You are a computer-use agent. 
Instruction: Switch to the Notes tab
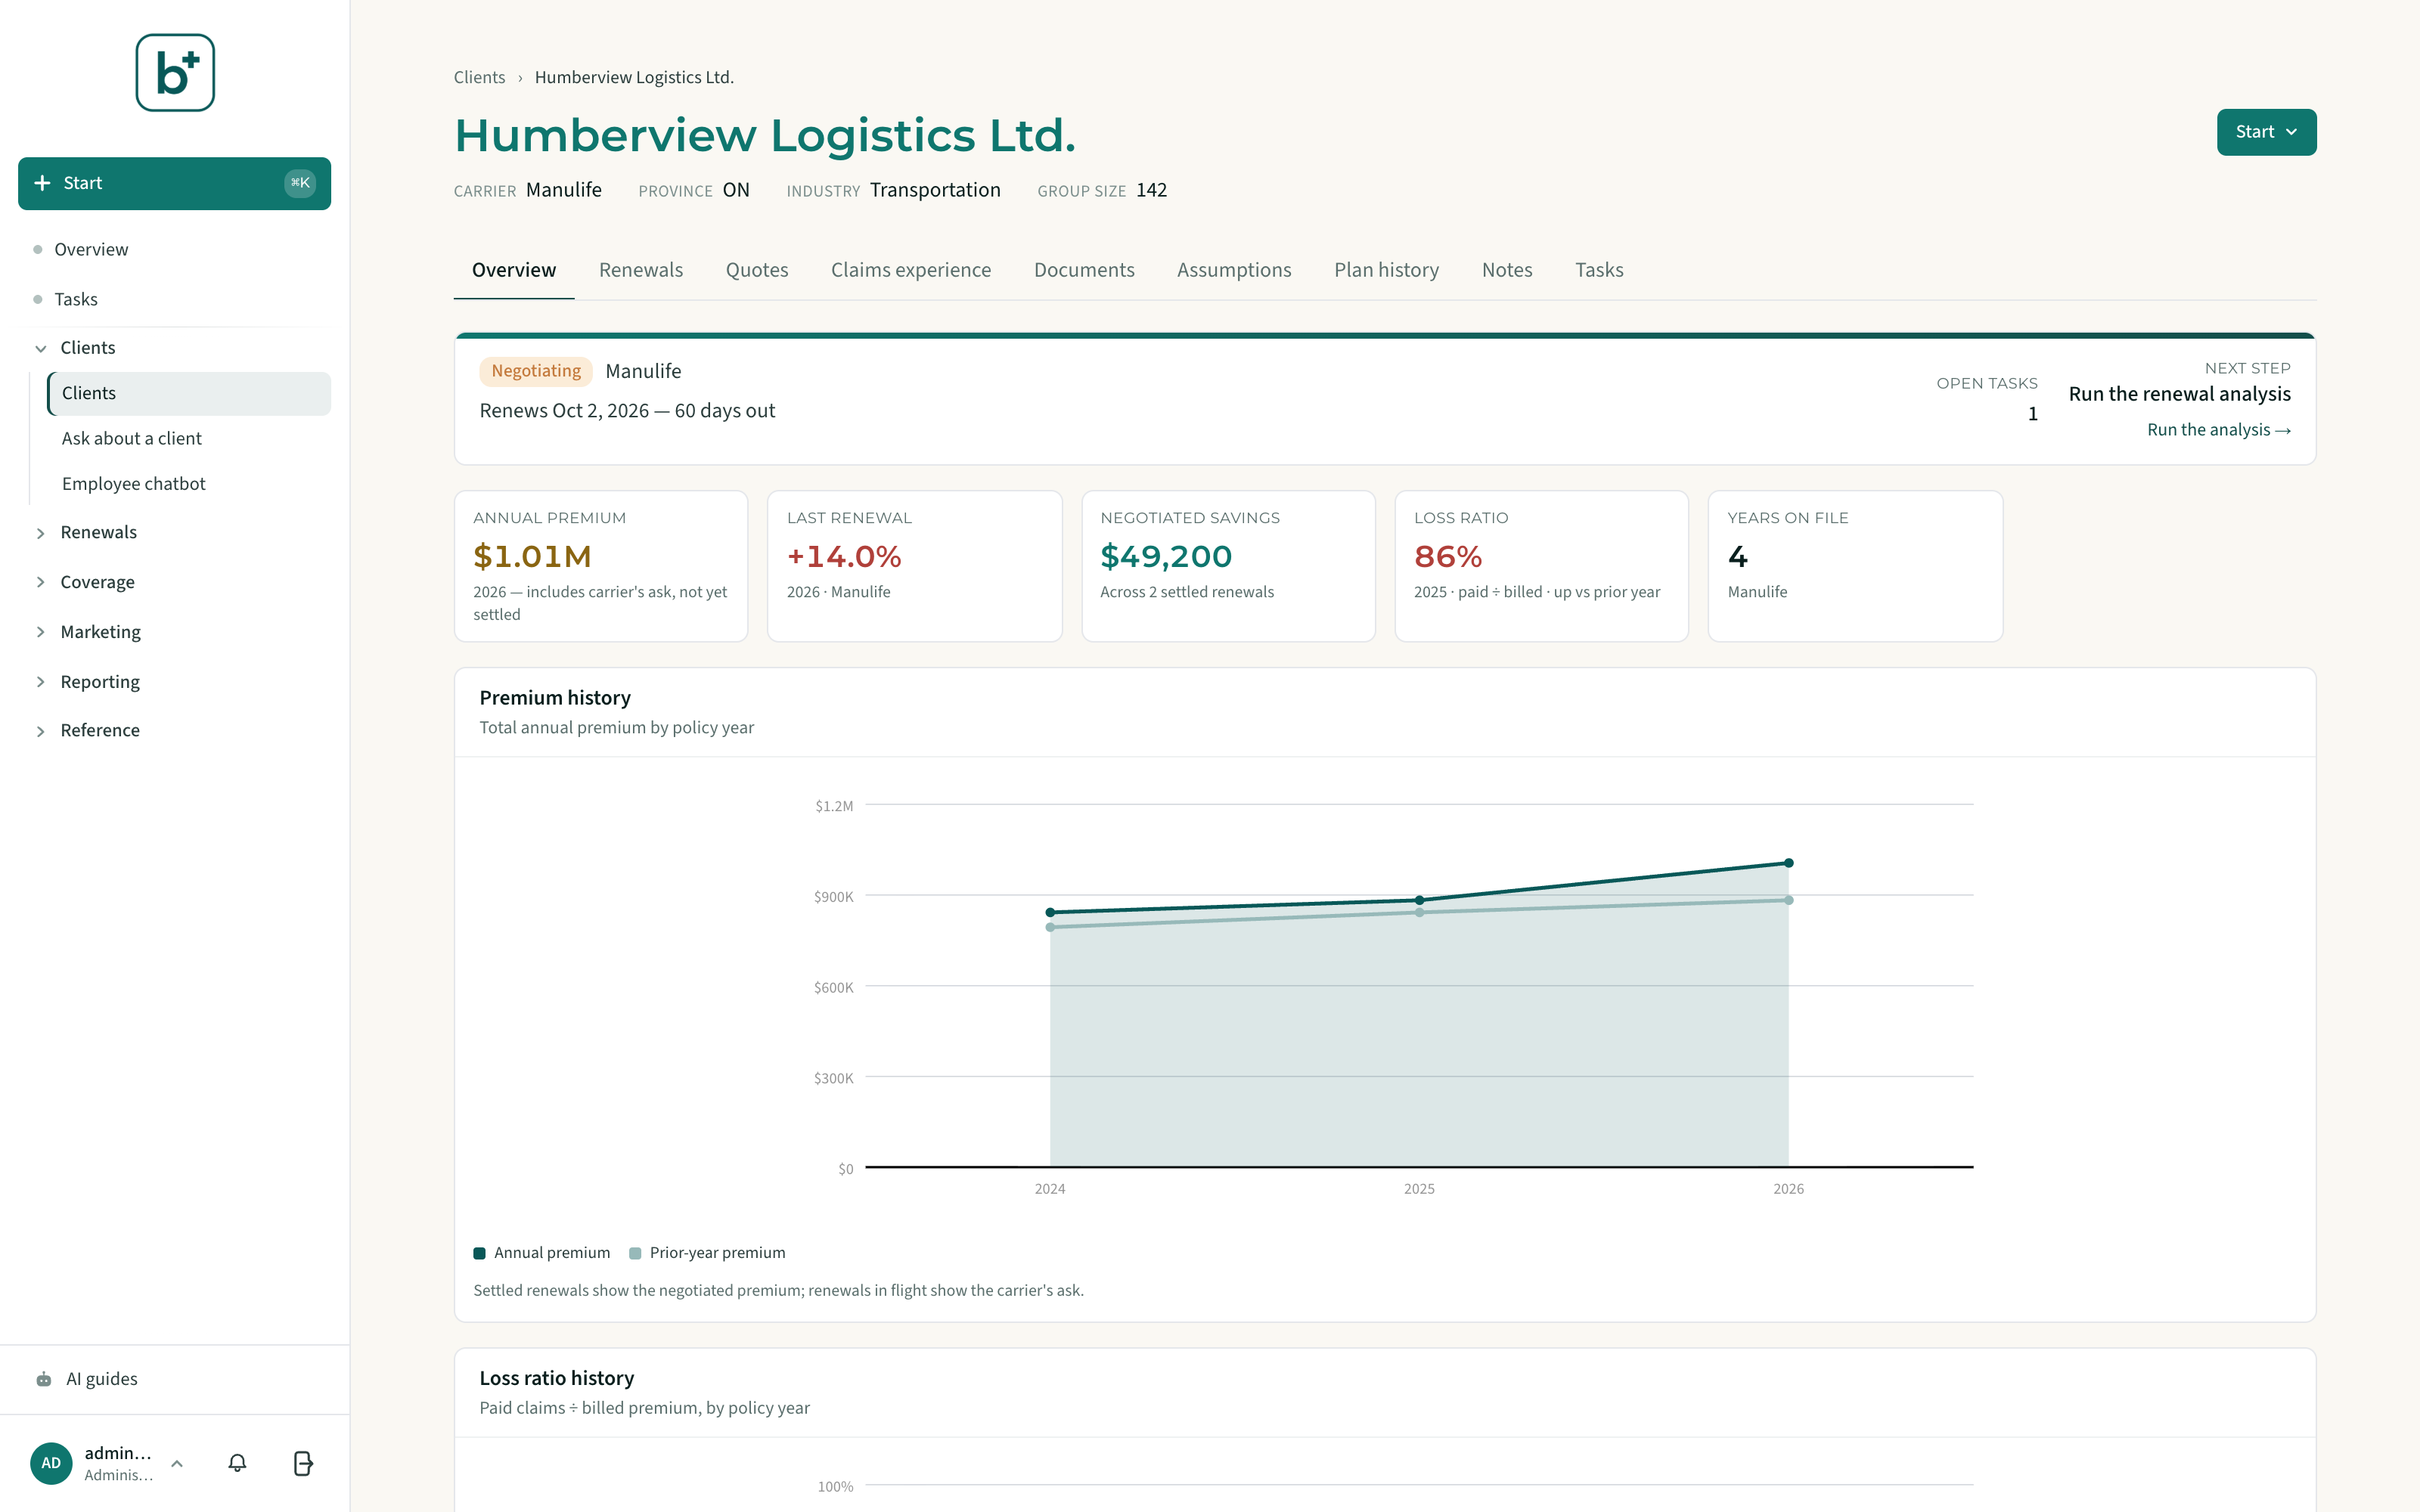coord(1507,270)
